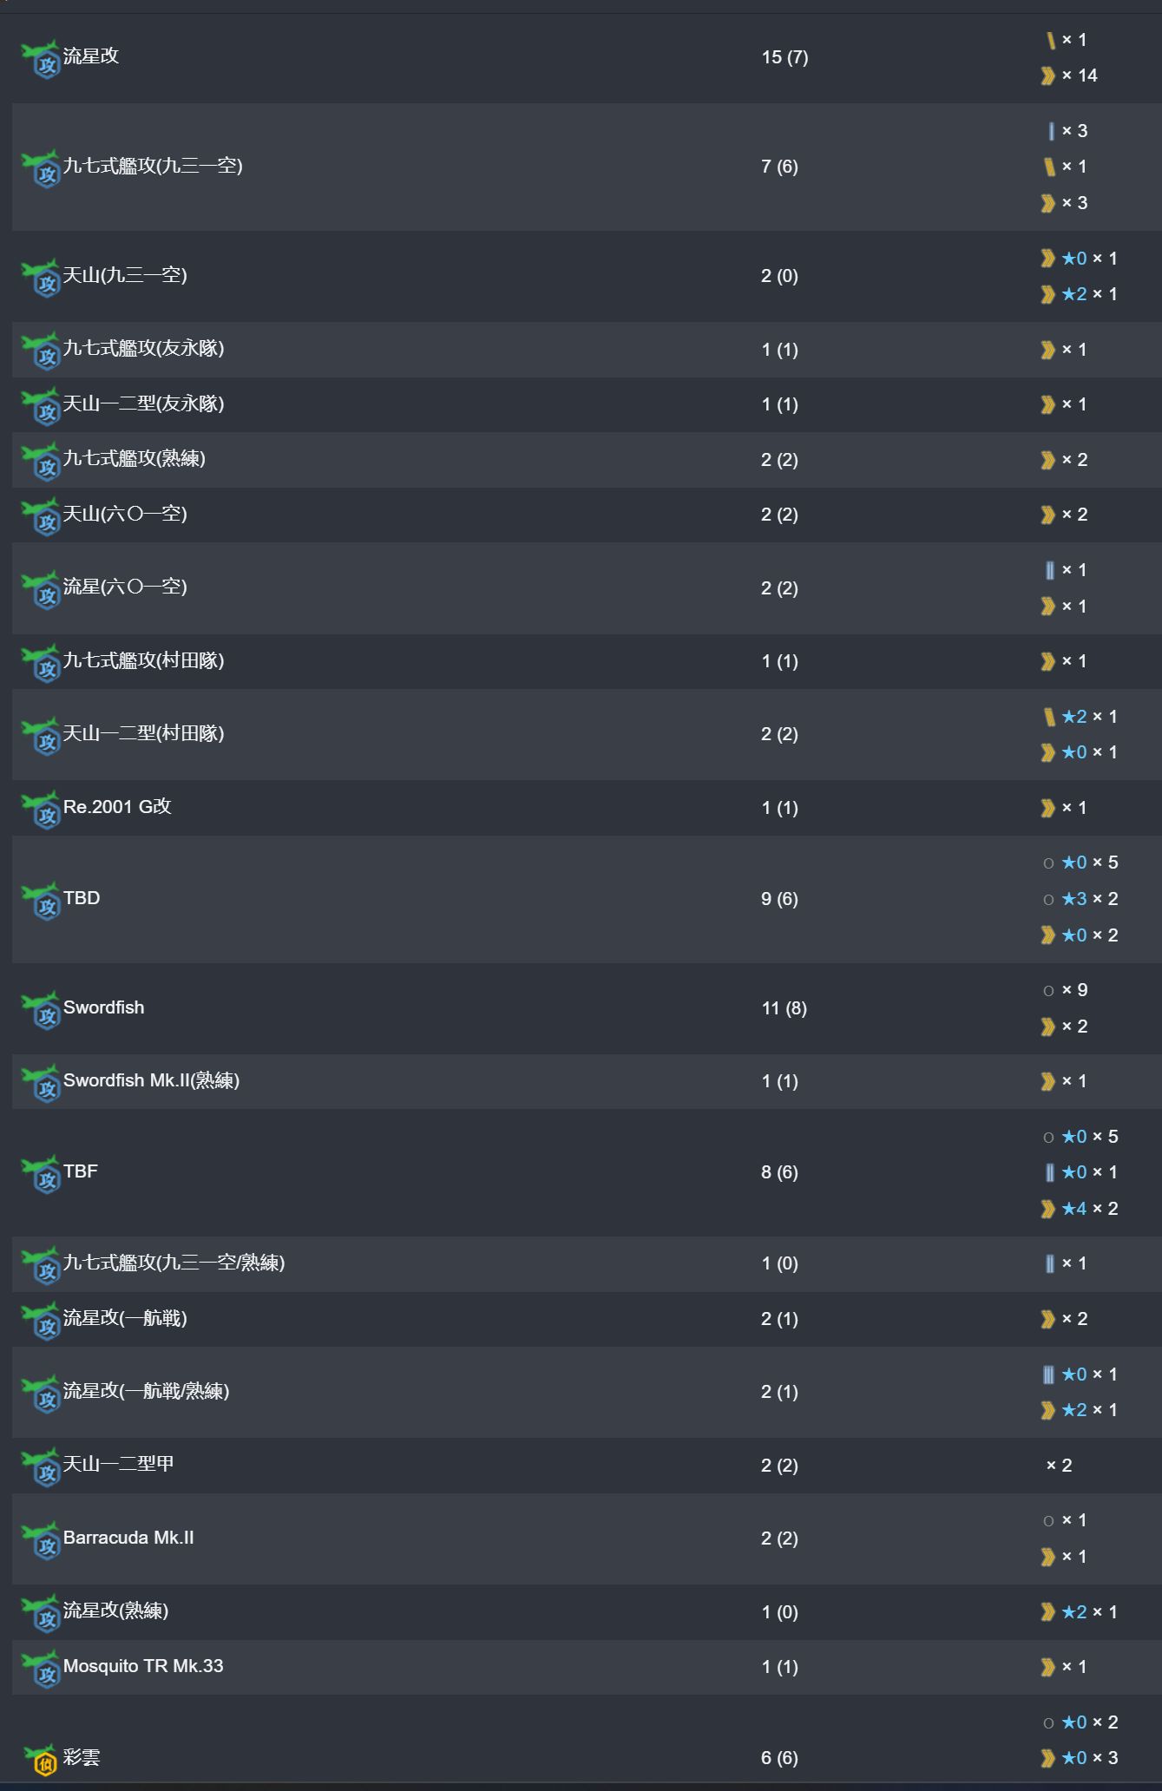
Task: Open the TBF equipment row
Action: pos(587,1172)
